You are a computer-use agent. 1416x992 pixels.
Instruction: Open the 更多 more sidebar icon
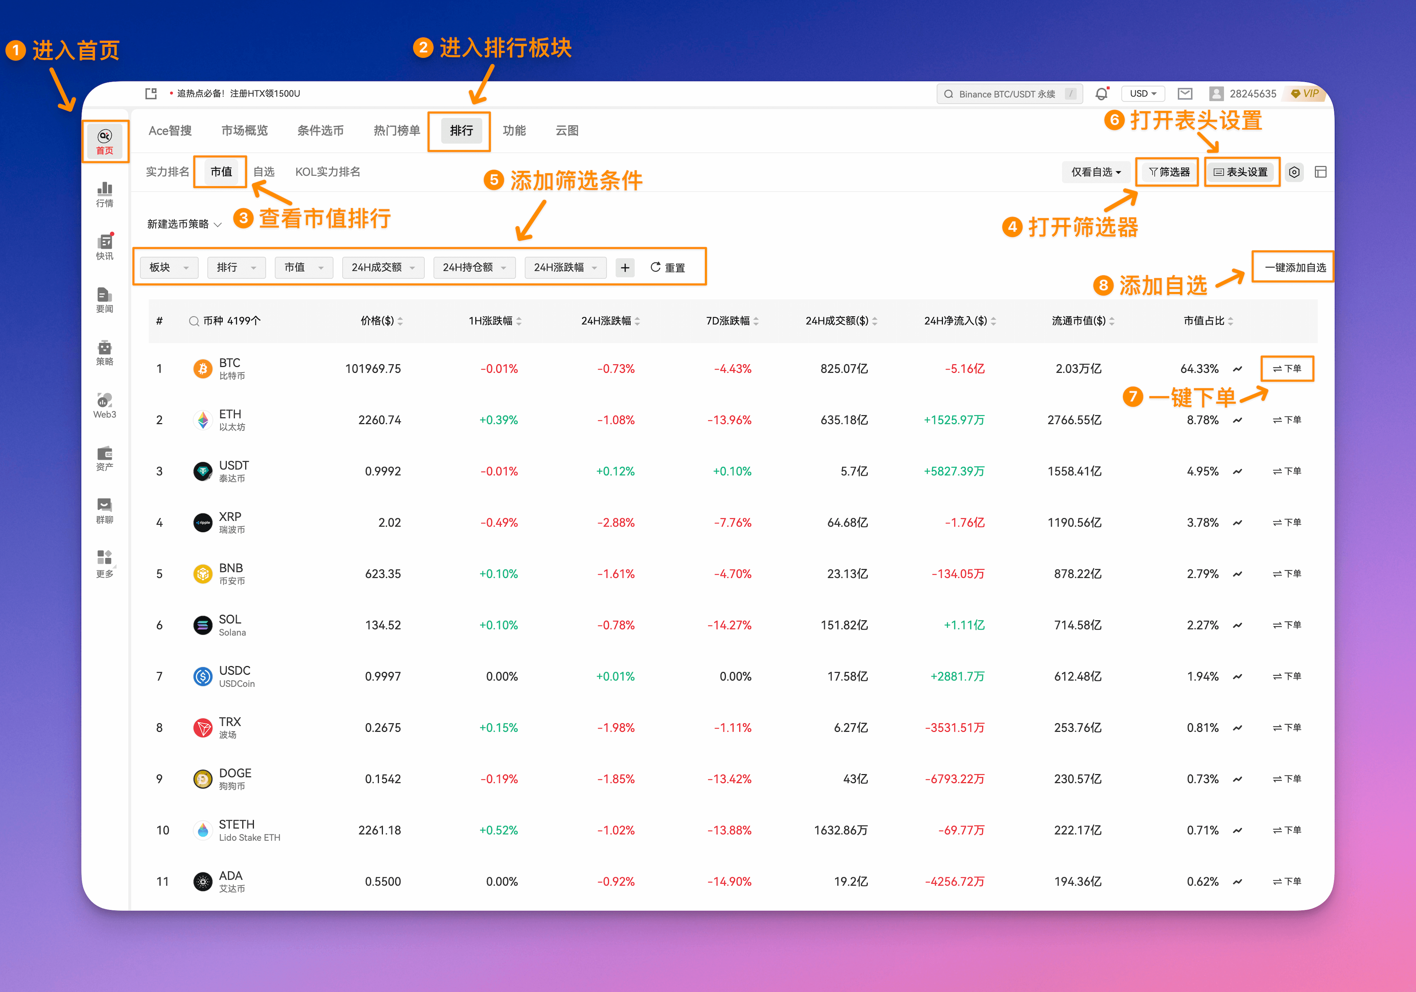tap(105, 564)
